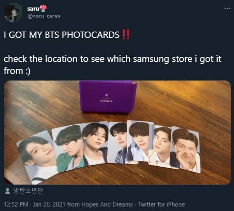
Task: Click saru's round profile avatar
Action: (13, 12)
